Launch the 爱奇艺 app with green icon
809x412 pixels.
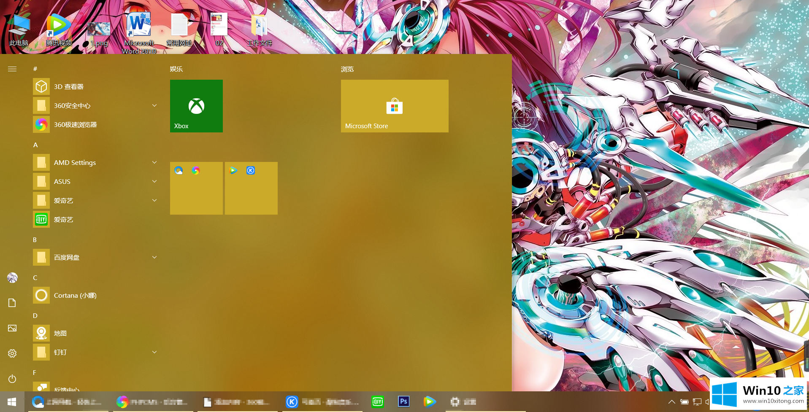[95, 219]
